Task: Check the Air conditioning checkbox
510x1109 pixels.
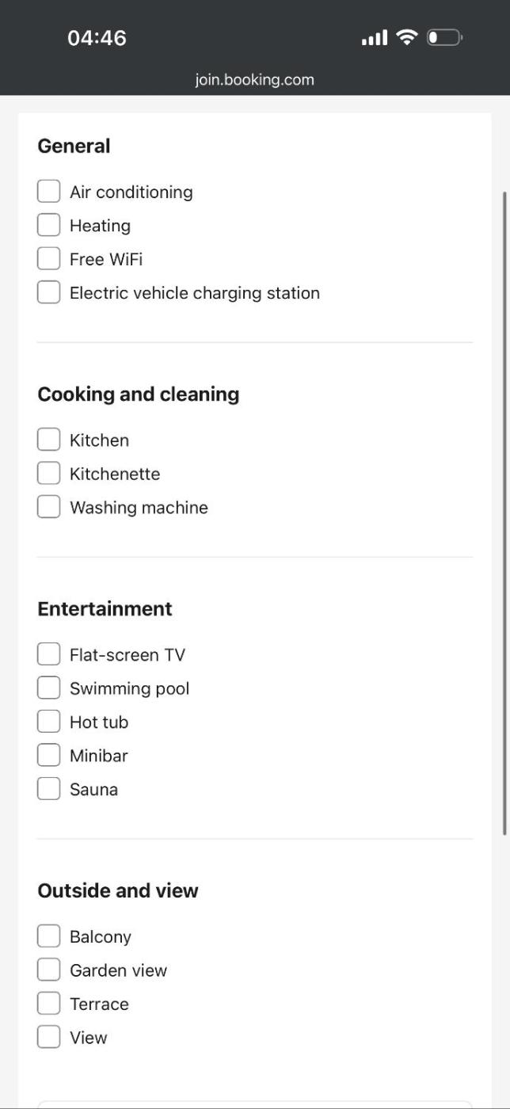Action: click(x=48, y=192)
